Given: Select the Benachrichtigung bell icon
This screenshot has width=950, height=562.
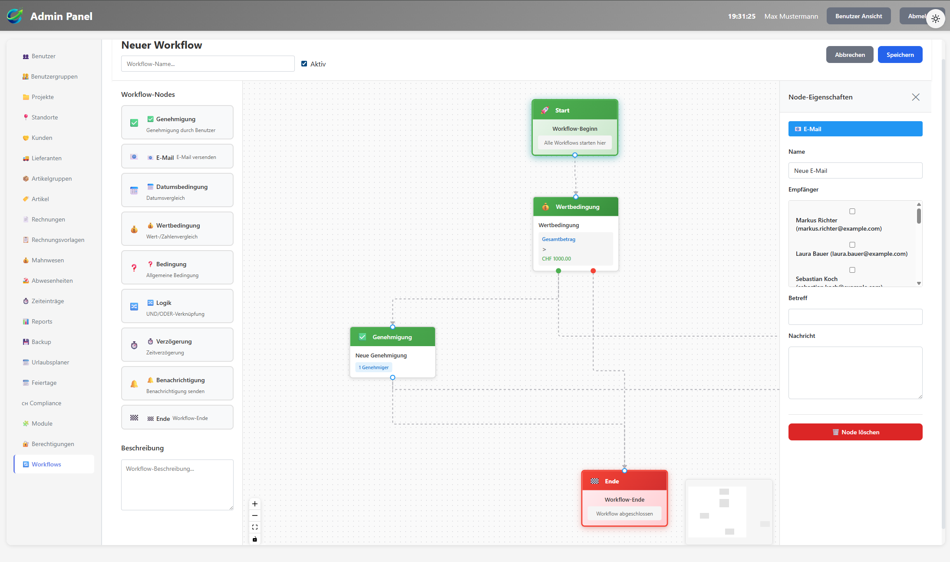Looking at the screenshot, I should 134,383.
